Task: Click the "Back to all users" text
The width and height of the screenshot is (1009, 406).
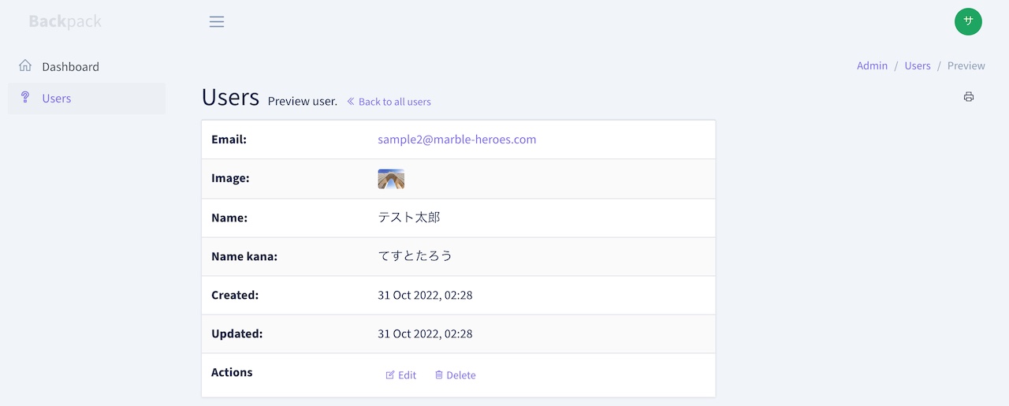Action: point(394,102)
